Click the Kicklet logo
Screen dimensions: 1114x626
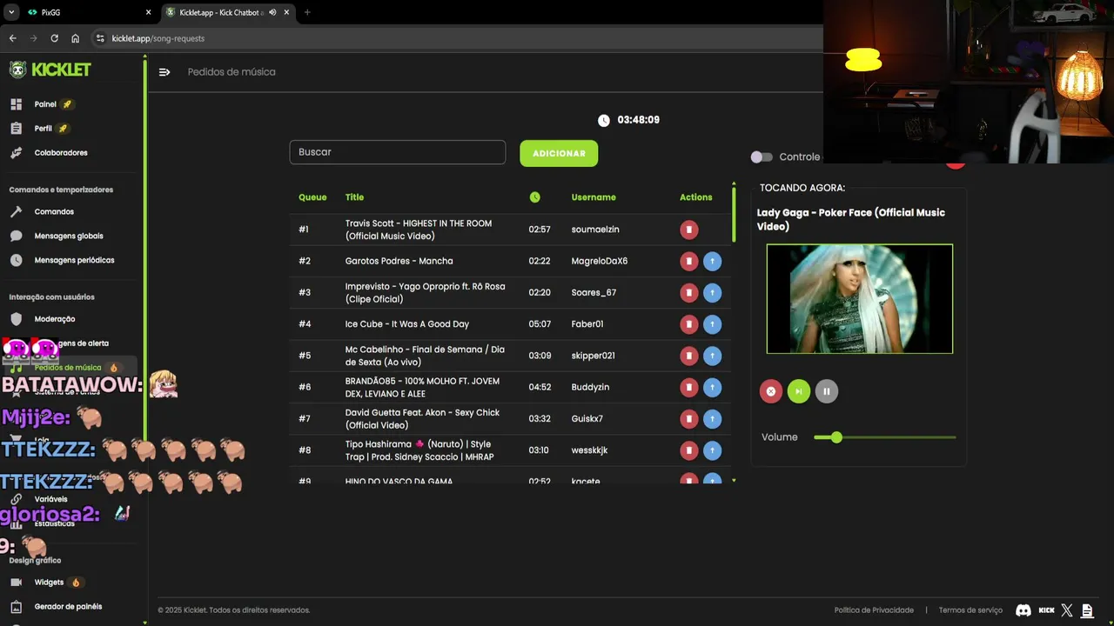click(50, 70)
